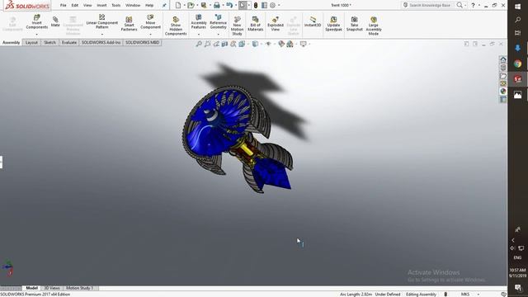The image size is (528, 297).
Task: Launch Smart Fasteners
Action: 129,24
